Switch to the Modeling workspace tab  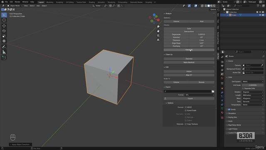pyautogui.click(x=50, y=2)
